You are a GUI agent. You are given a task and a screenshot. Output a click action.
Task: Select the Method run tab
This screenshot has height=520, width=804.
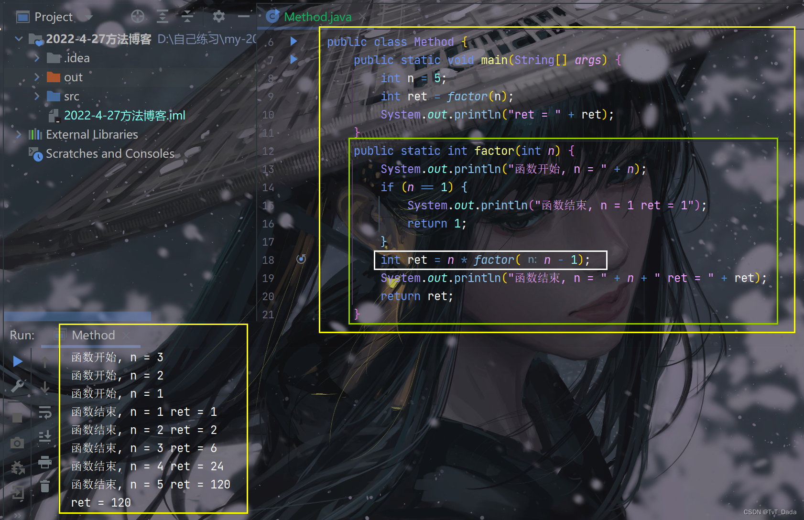click(x=93, y=335)
